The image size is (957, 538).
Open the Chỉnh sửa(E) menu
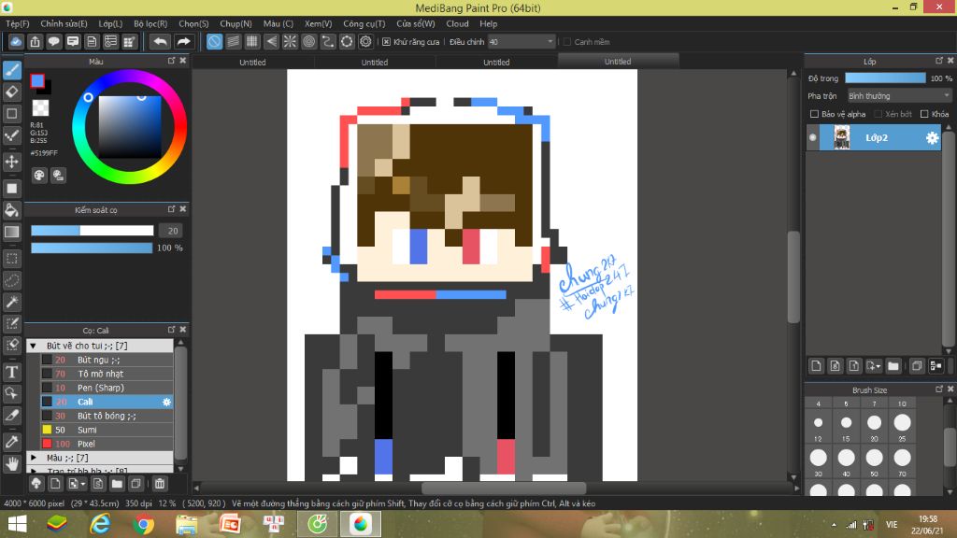(x=64, y=23)
